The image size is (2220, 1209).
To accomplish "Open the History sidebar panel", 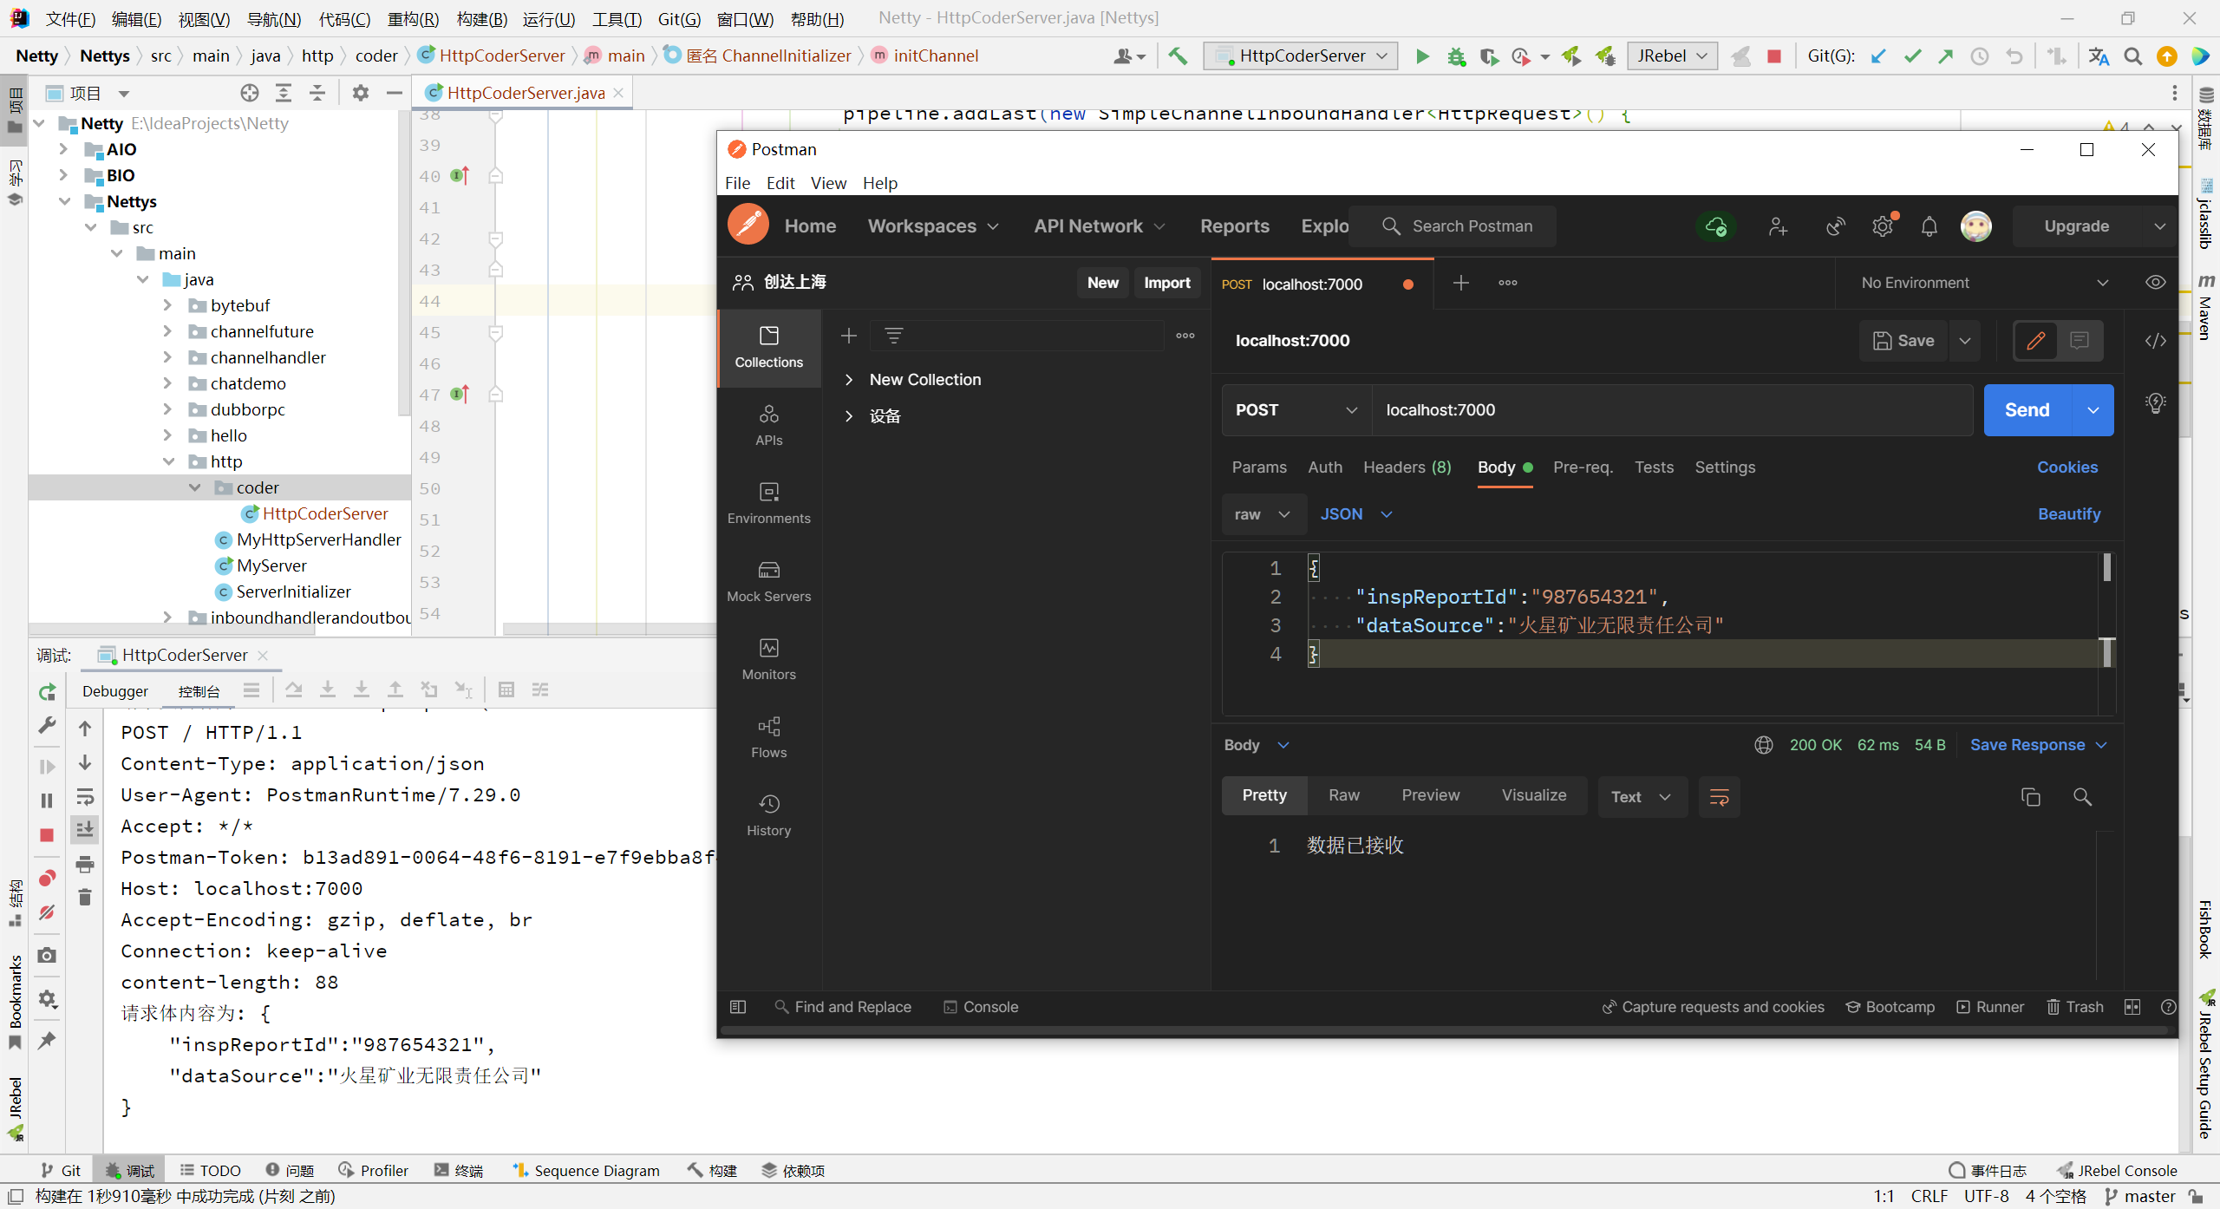I will (769, 815).
